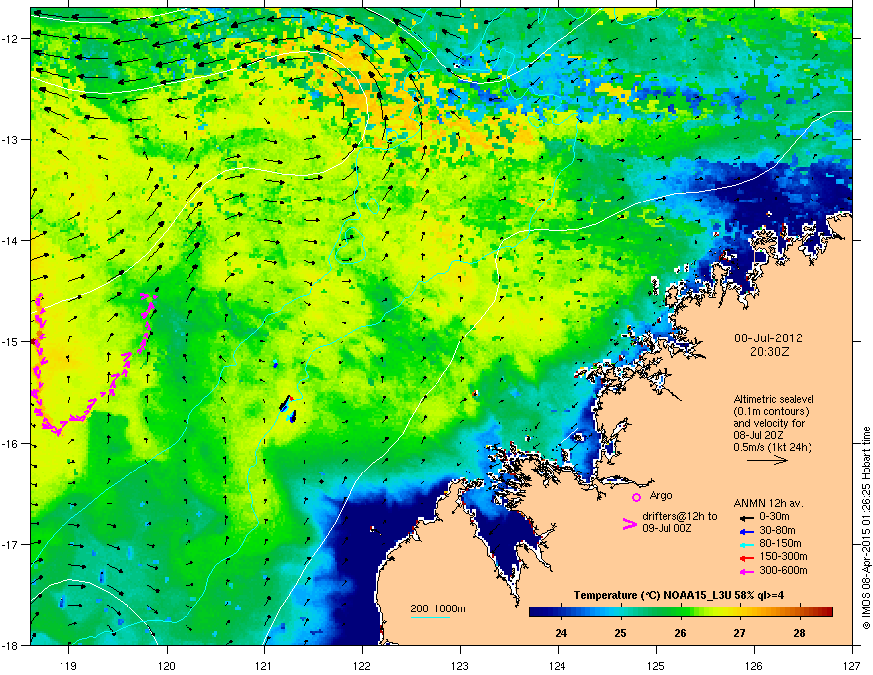Click the 'Altimetric sealevel' legend text

point(774,399)
